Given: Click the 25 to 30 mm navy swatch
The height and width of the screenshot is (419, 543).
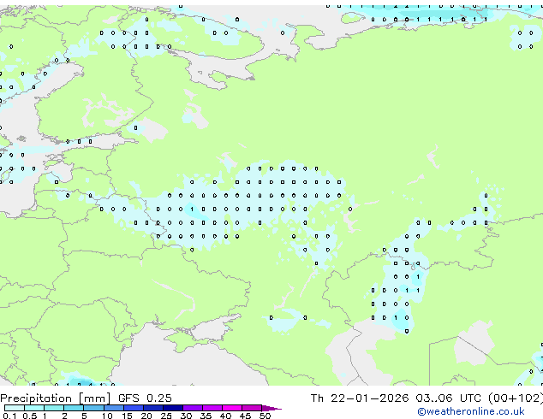Looking at the screenshot, I should (x=173, y=408).
